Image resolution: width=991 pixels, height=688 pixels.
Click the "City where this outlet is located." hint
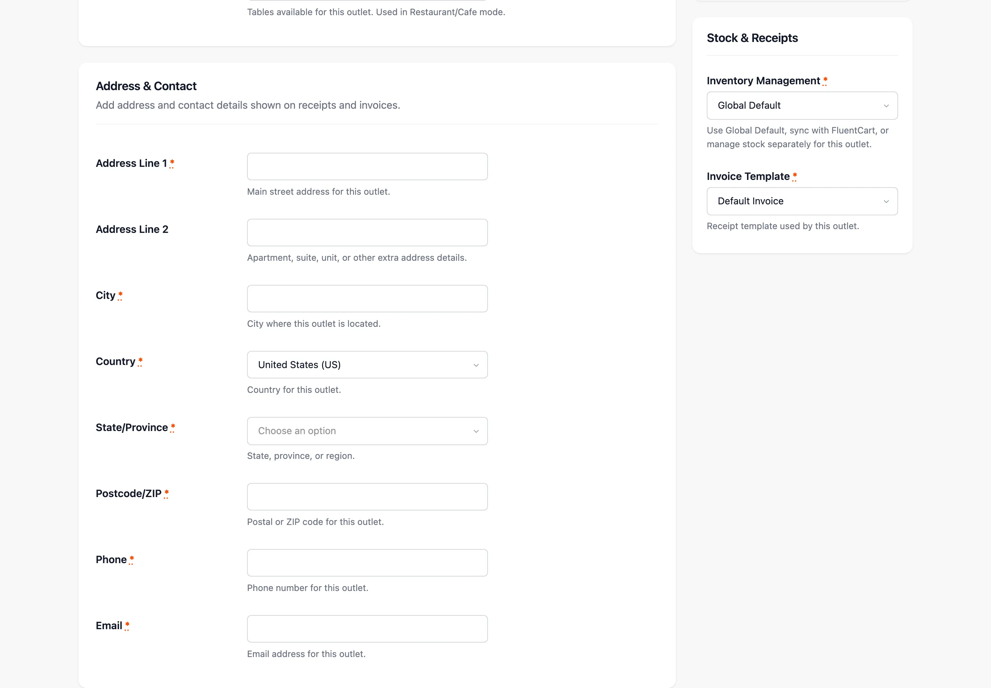pyautogui.click(x=314, y=324)
